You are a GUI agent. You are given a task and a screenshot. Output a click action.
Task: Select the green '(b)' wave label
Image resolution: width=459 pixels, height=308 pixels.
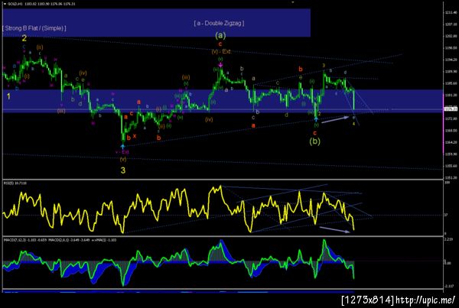(315, 141)
